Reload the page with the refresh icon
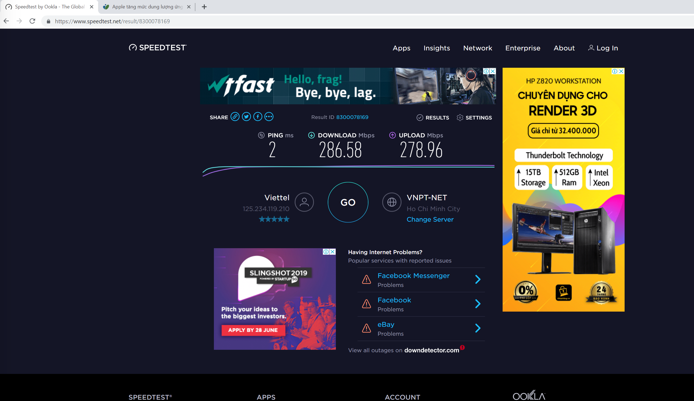This screenshot has width=694, height=401. [33, 21]
